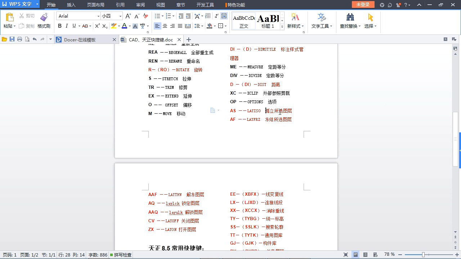Click the Text Tools (文字工具) icon

coord(322,17)
